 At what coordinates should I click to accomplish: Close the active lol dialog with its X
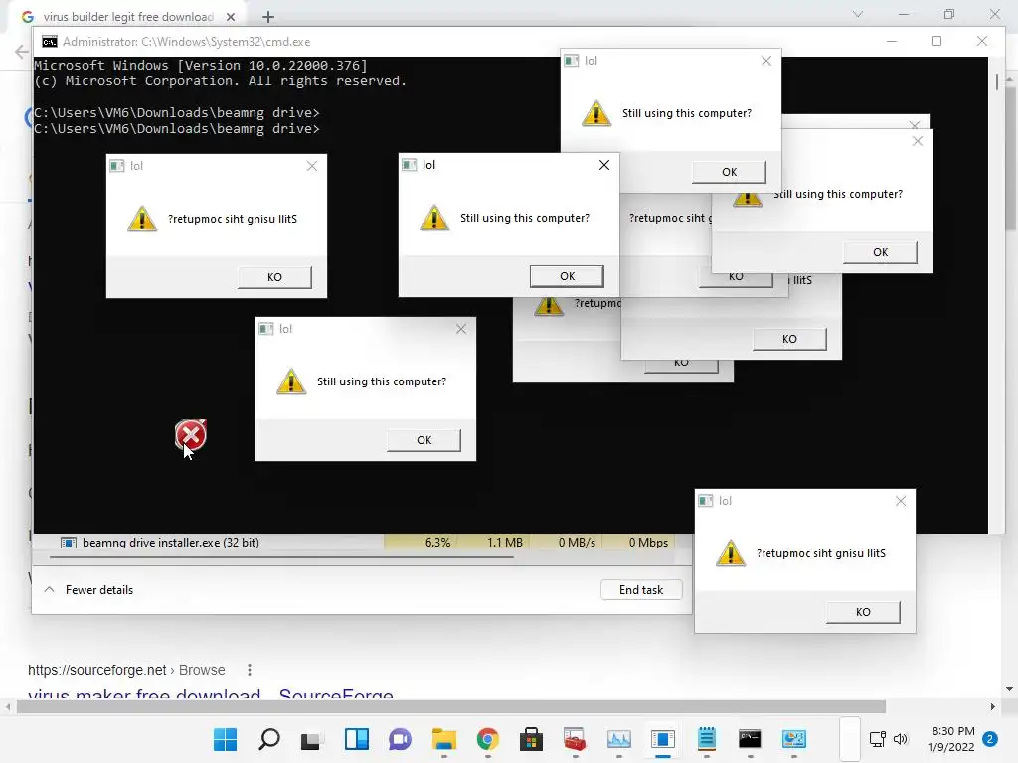[x=603, y=165]
